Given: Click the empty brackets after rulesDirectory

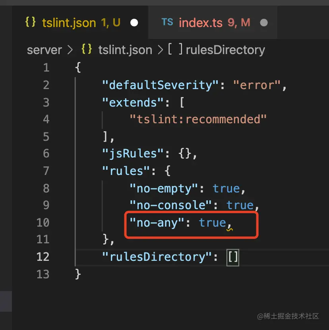Looking at the screenshot, I should tap(233, 257).
